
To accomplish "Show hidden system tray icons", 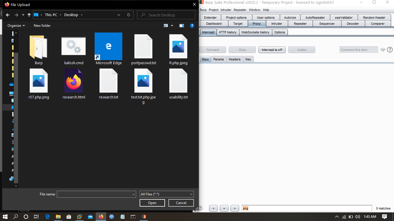I will 337,217.
